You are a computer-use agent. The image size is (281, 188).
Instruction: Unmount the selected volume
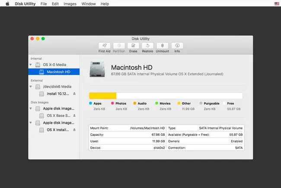tap(163, 46)
